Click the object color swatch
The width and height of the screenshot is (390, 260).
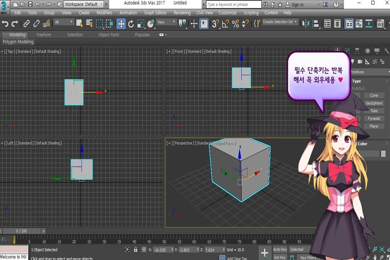(x=383, y=154)
